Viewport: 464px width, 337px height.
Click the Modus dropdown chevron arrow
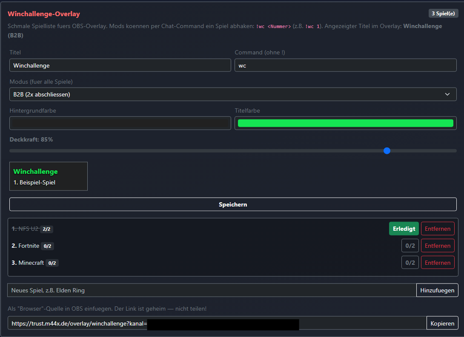[x=447, y=94]
